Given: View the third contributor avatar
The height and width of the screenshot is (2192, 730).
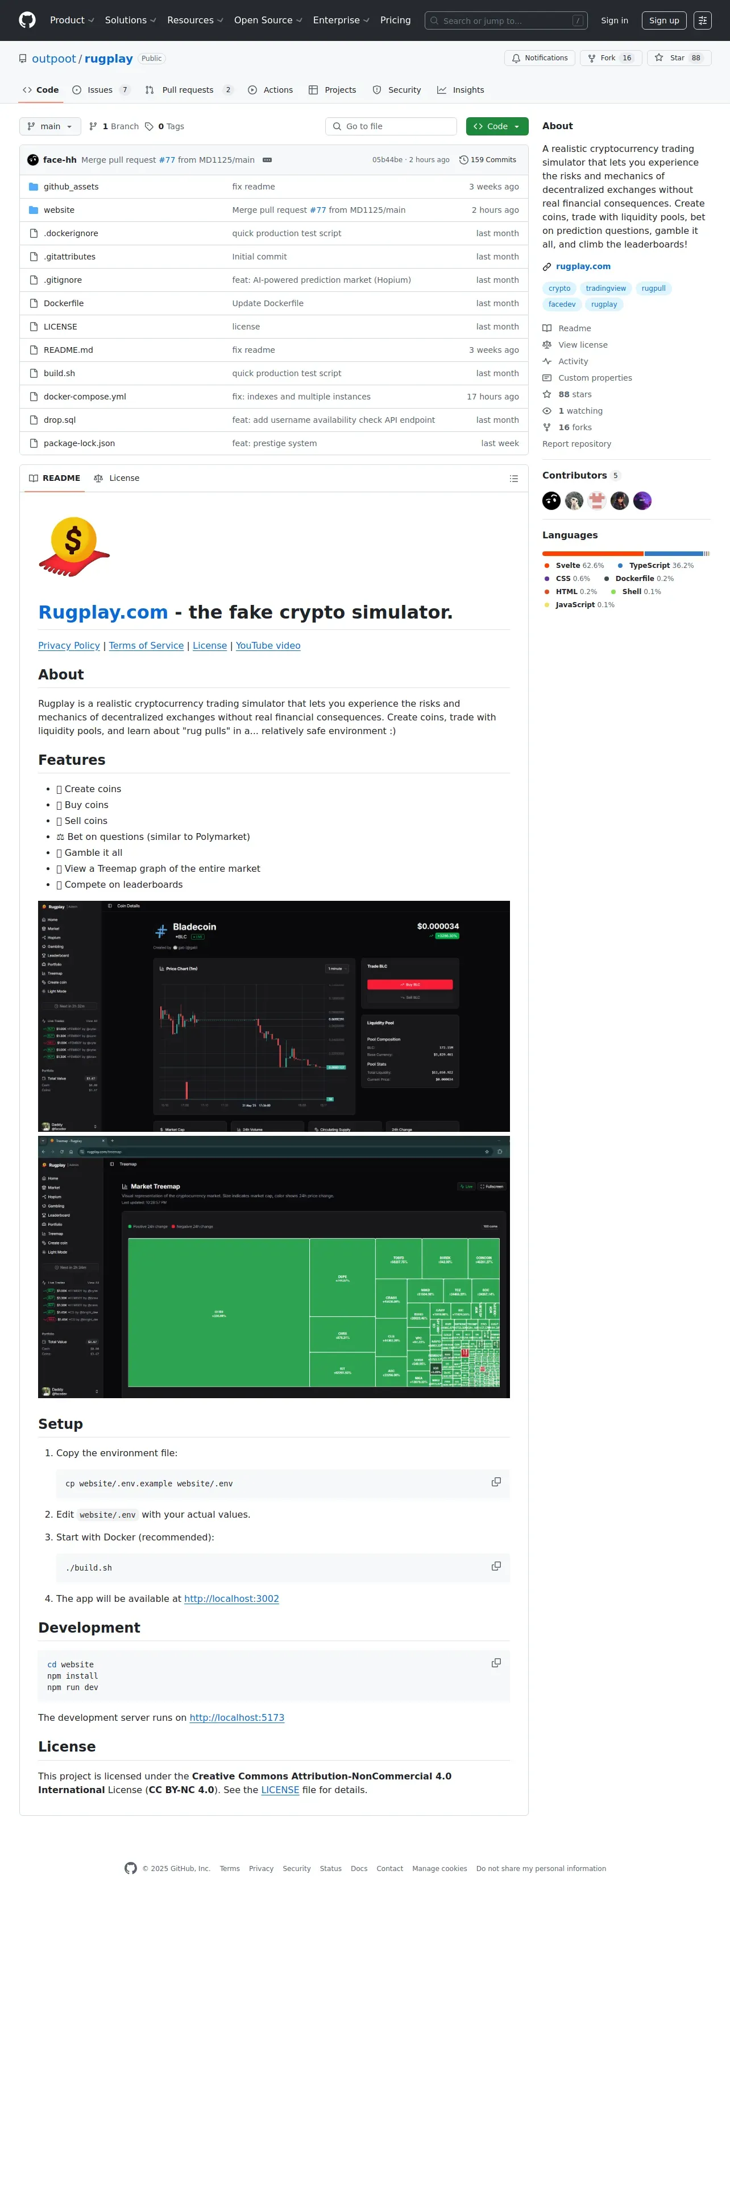Looking at the screenshot, I should point(596,501).
